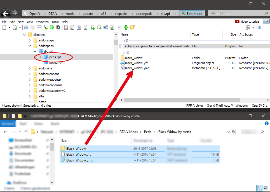Switch Explorer to details view icon

[259, 188]
